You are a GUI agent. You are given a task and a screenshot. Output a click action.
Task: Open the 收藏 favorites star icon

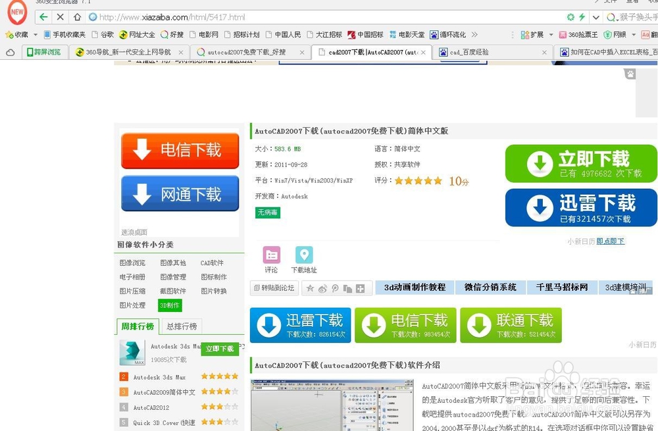pos(10,34)
